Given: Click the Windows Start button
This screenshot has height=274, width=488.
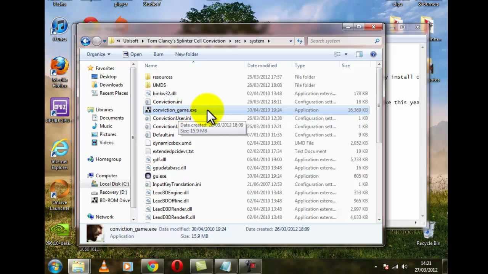Looking at the screenshot, I should coord(55,266).
